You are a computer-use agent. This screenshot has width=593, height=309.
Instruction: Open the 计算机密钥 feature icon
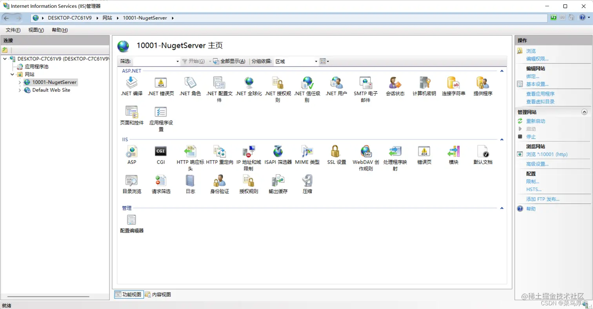pyautogui.click(x=424, y=83)
